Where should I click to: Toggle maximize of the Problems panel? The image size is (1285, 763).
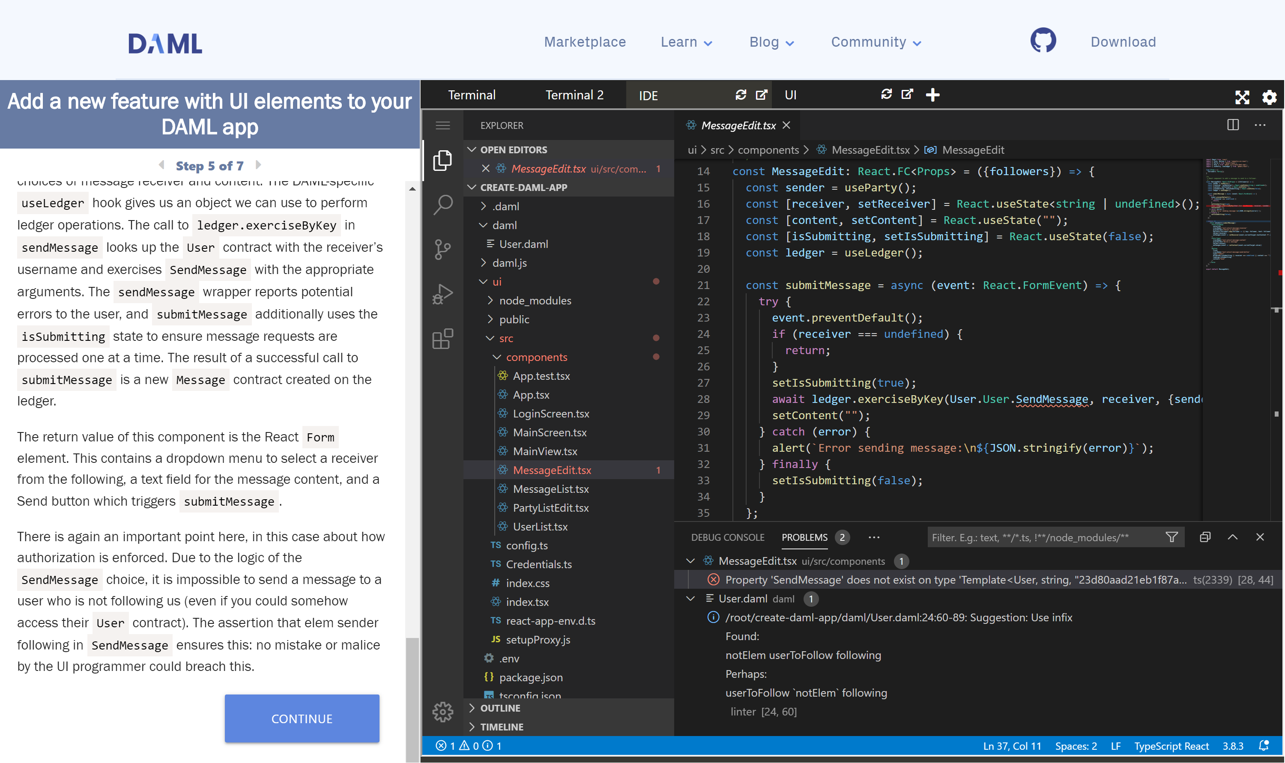click(1232, 537)
